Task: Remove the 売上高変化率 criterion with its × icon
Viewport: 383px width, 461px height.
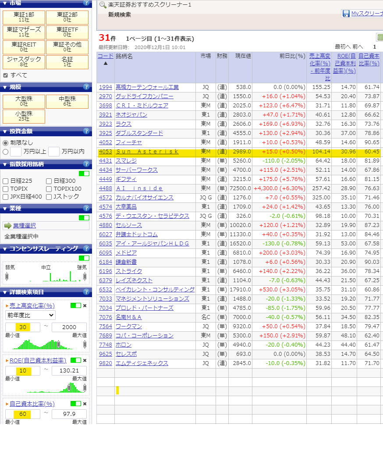Action: point(85,305)
